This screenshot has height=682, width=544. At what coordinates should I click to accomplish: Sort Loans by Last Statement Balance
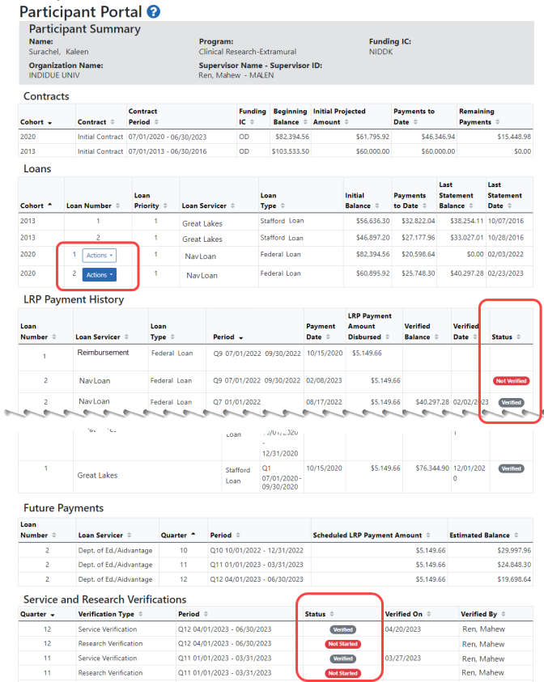tap(456, 195)
